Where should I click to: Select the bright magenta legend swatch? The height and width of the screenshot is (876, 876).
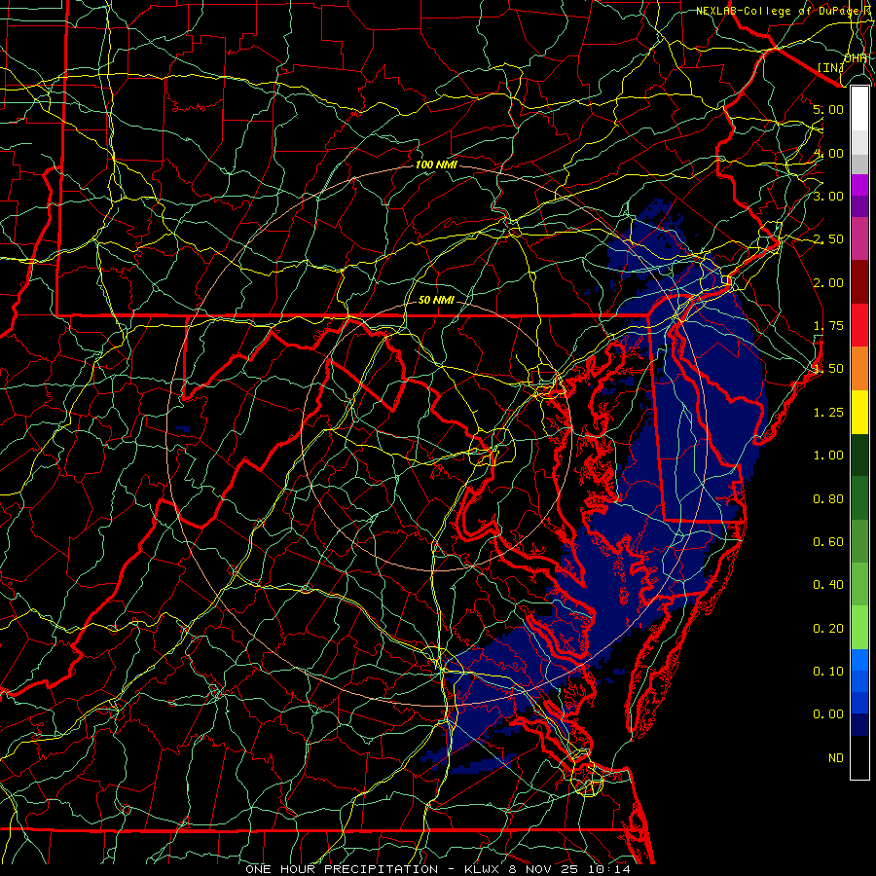(859, 185)
